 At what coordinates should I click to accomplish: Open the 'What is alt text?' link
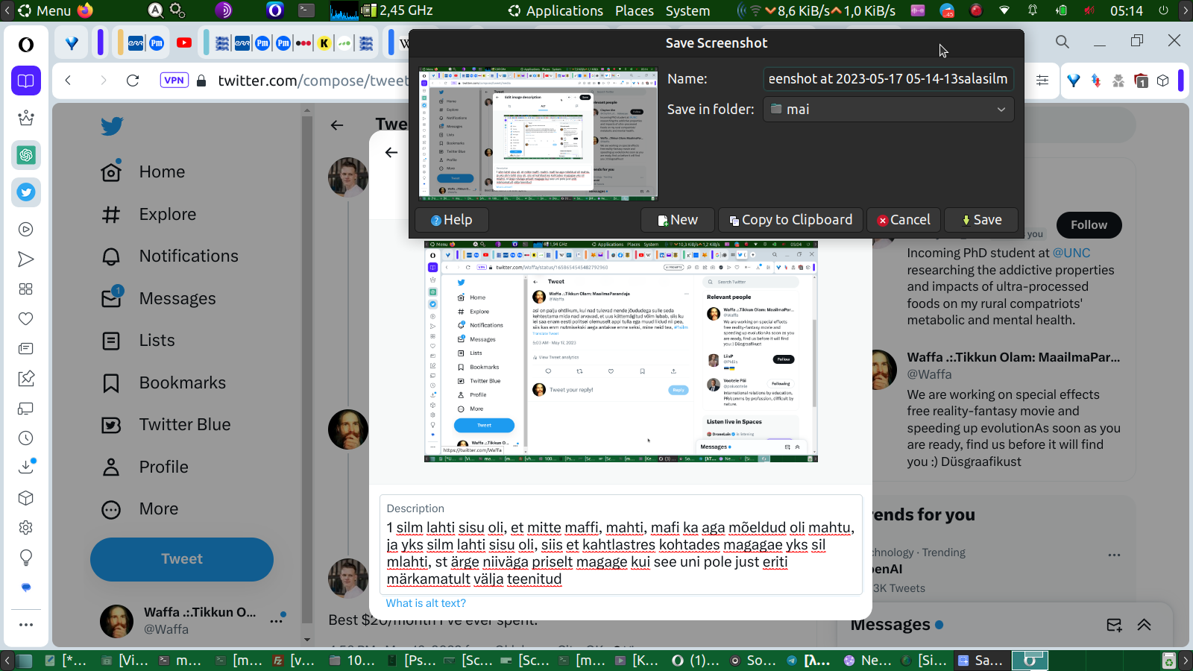click(x=426, y=603)
